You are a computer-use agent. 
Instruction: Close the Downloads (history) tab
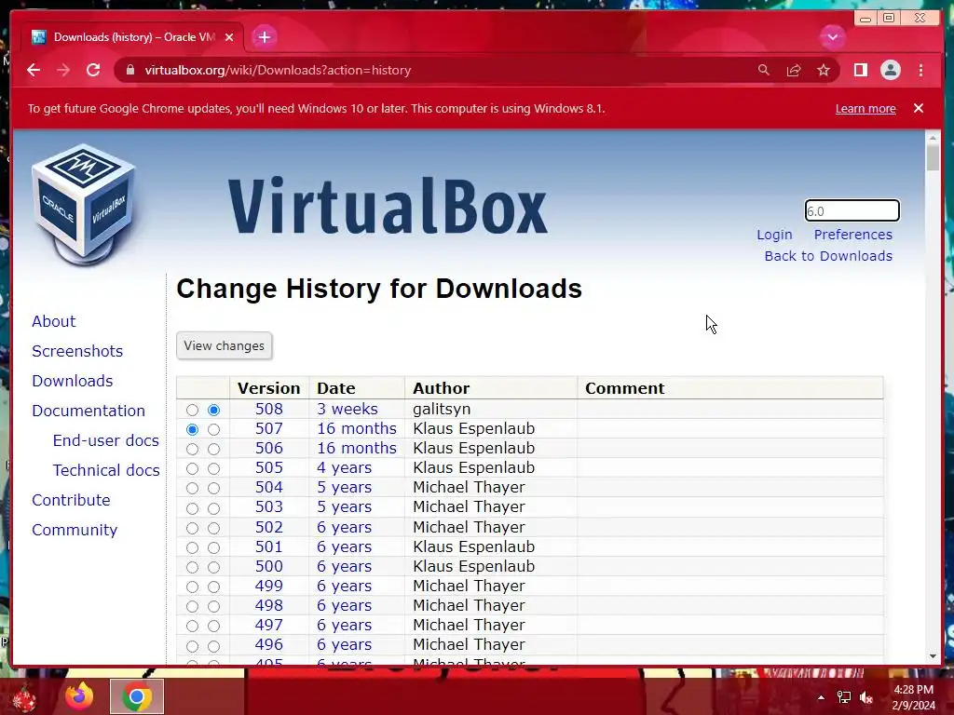point(229,37)
